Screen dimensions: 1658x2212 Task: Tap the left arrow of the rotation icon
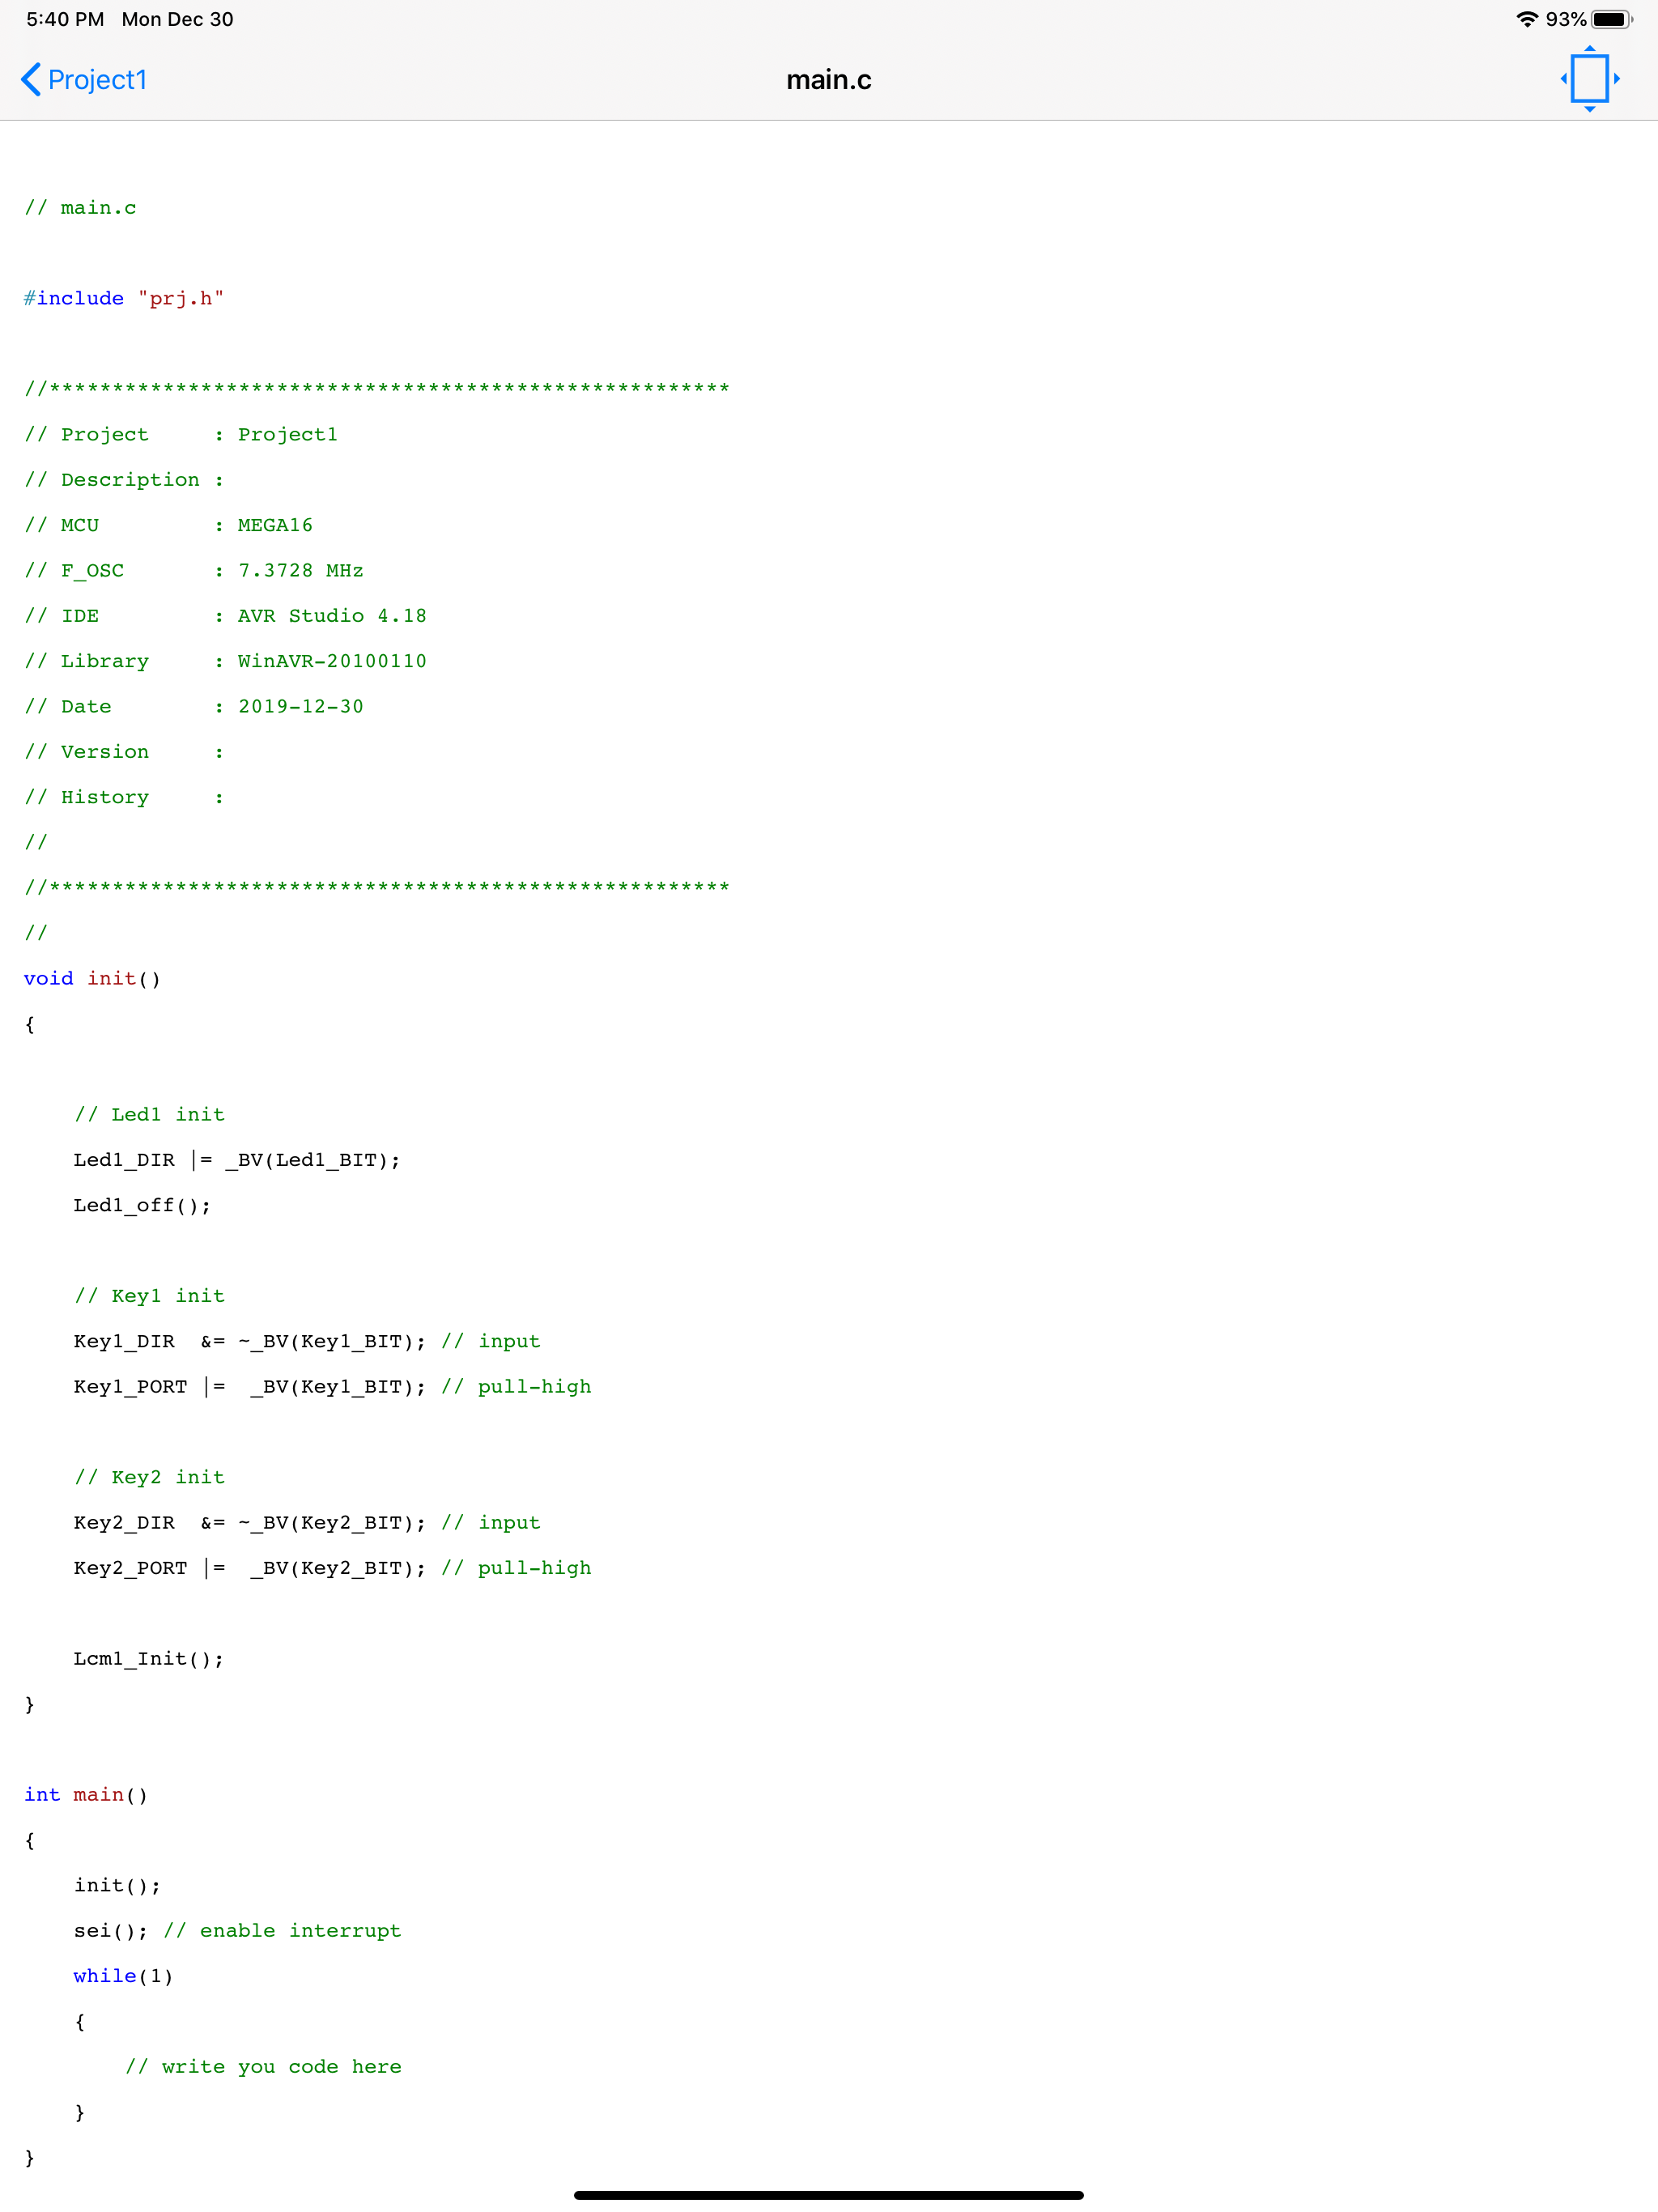(x=1564, y=79)
